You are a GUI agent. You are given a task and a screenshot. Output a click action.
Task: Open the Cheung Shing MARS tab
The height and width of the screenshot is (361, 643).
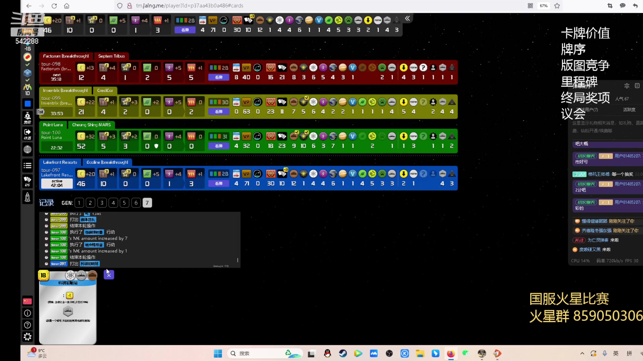[91, 125]
